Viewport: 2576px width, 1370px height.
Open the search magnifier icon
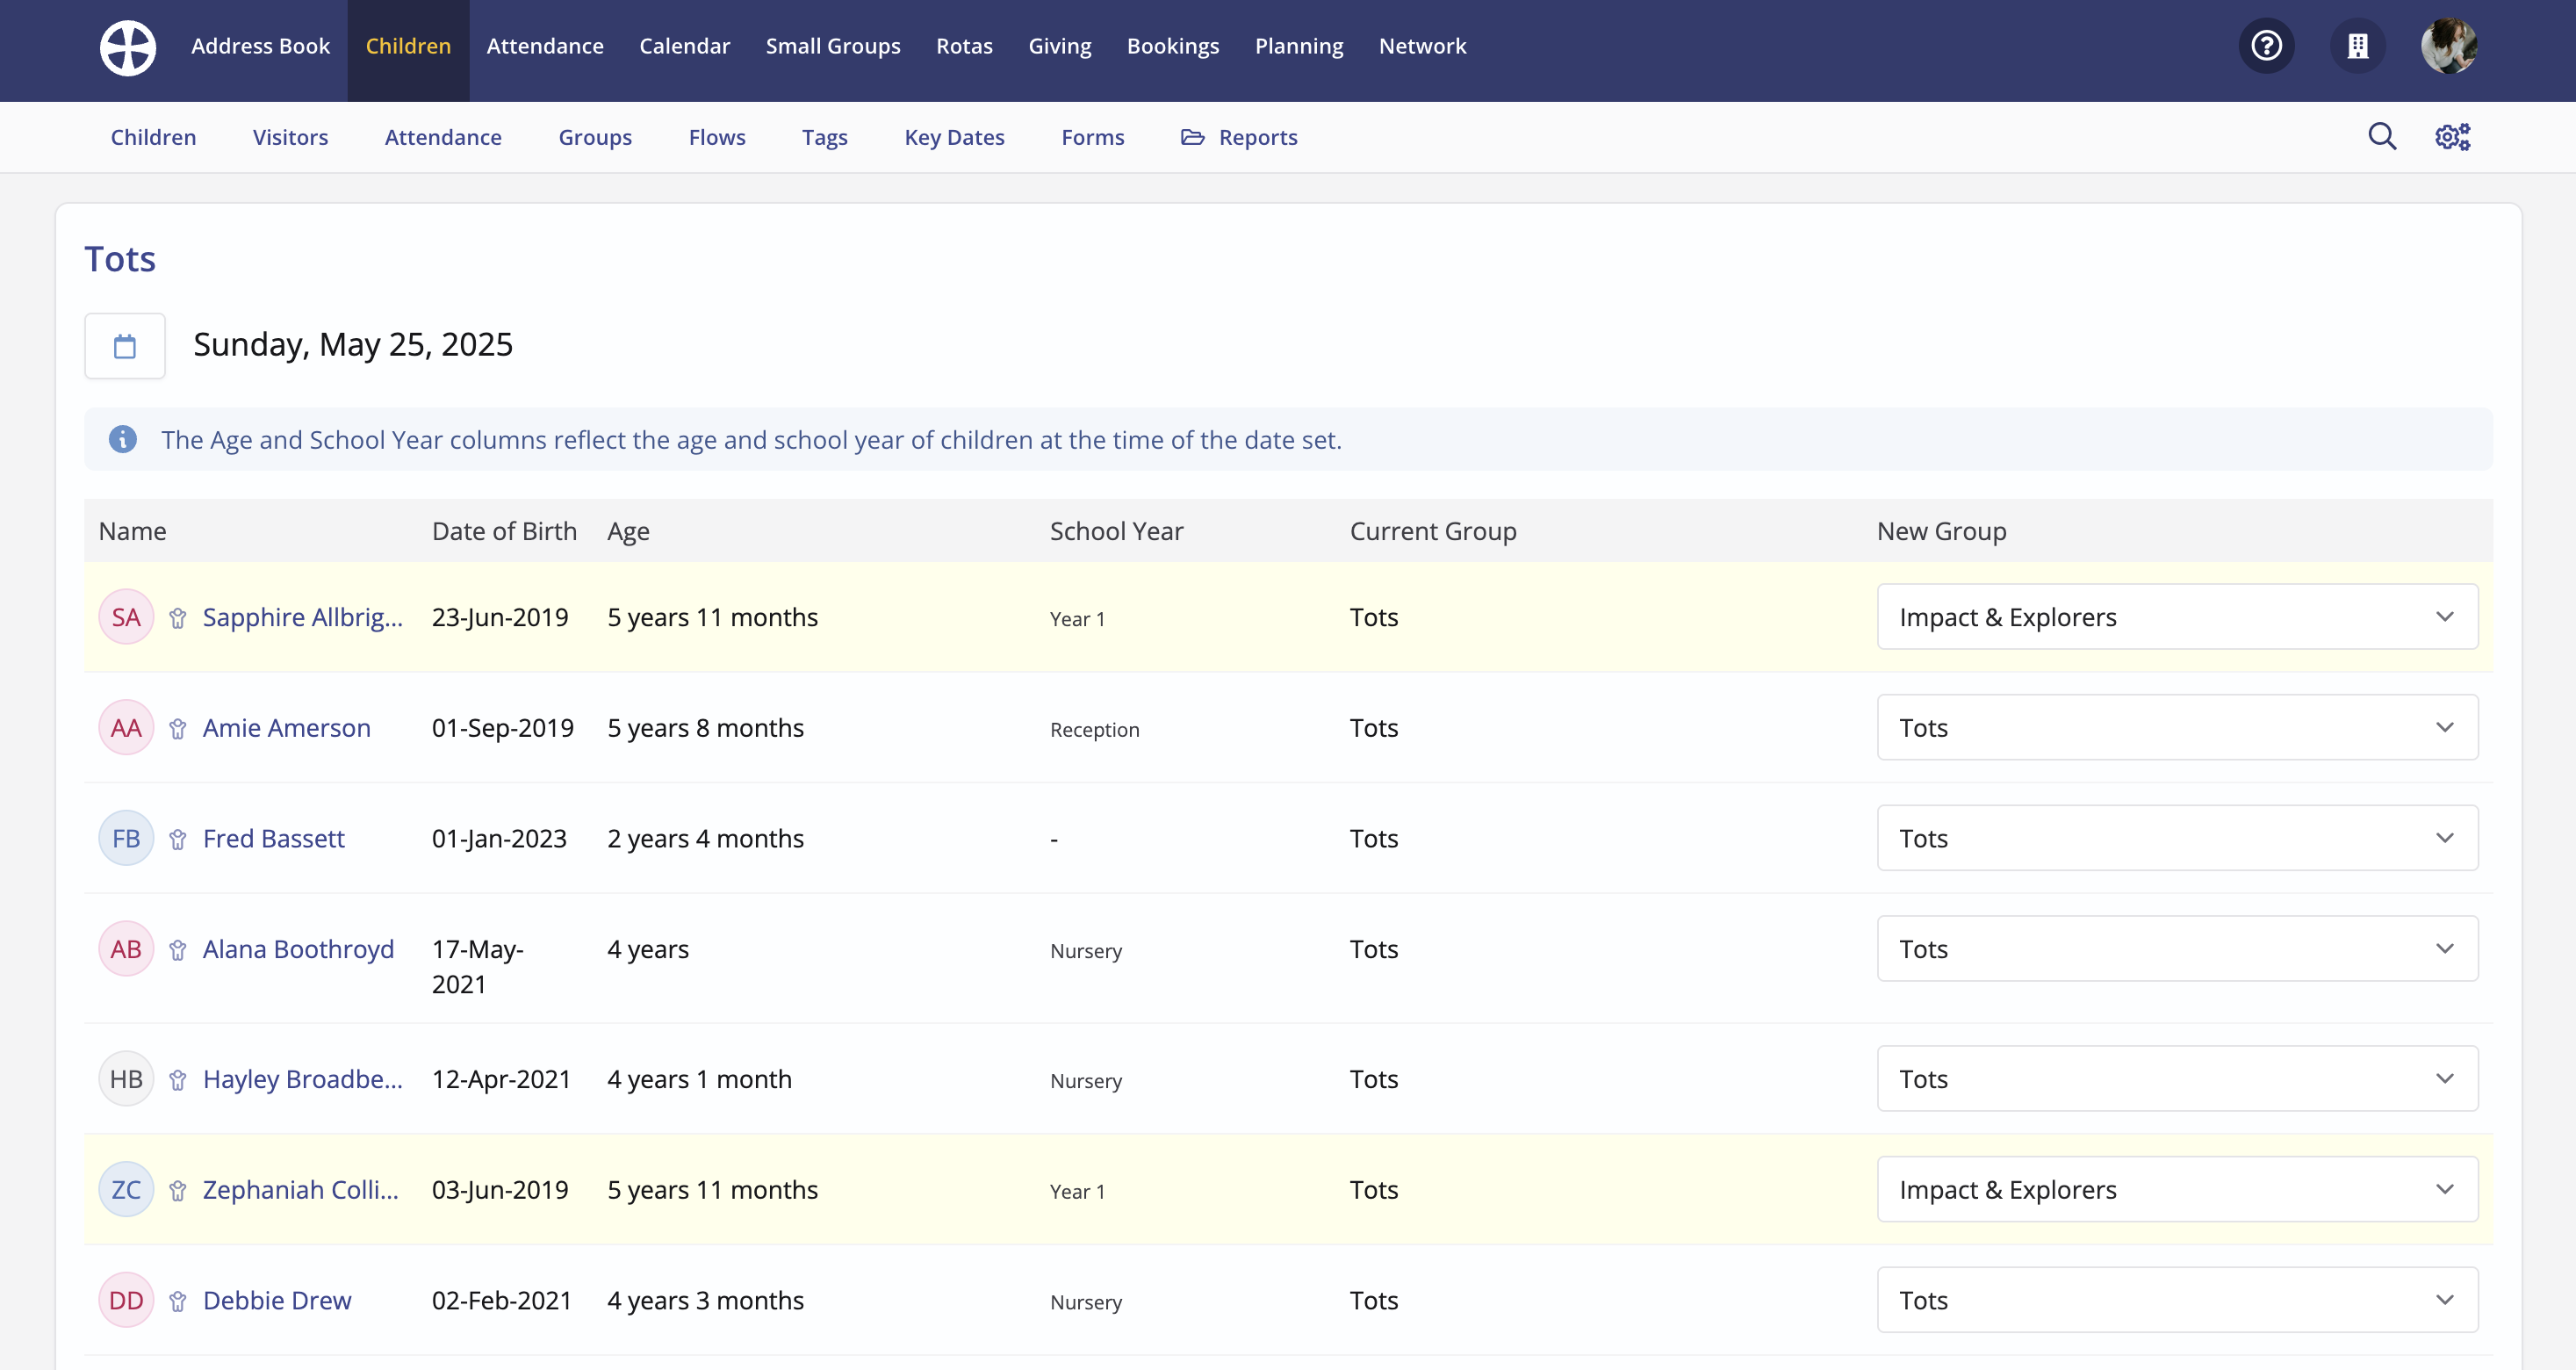click(2382, 137)
